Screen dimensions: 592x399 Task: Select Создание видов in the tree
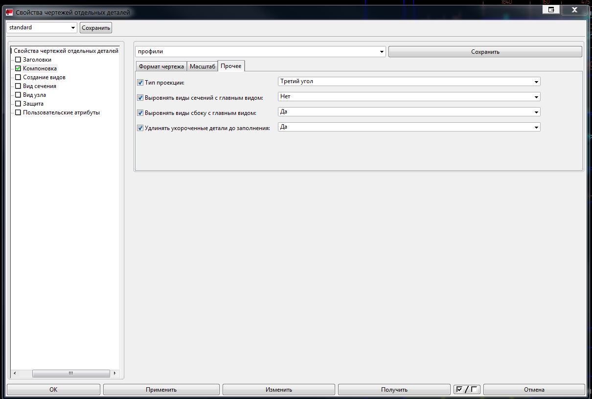(x=44, y=77)
